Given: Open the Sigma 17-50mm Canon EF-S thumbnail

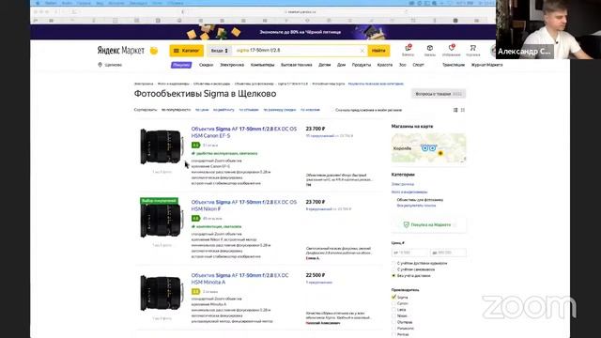Looking at the screenshot, I should (x=162, y=146).
